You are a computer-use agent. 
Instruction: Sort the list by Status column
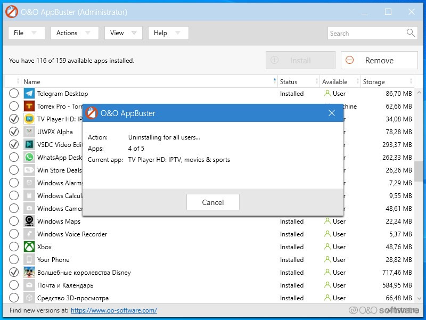299,82
